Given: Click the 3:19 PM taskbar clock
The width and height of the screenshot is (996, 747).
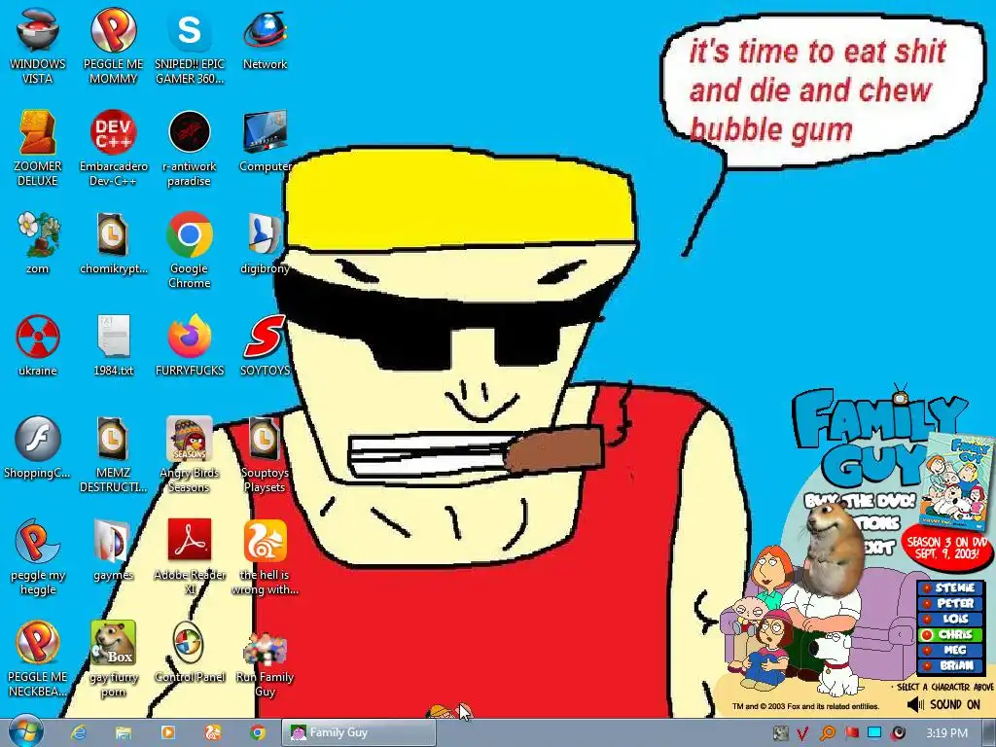Looking at the screenshot, I should [947, 733].
